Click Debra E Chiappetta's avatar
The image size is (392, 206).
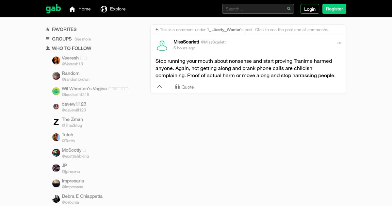[x=56, y=199]
